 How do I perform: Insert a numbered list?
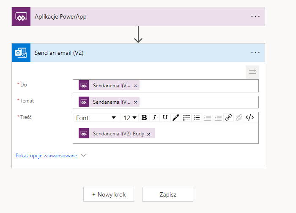[x=197, y=118]
